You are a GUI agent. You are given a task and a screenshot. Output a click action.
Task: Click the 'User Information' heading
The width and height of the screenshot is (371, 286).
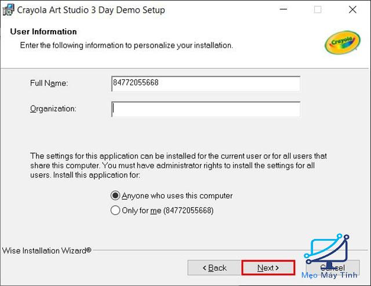(43, 31)
